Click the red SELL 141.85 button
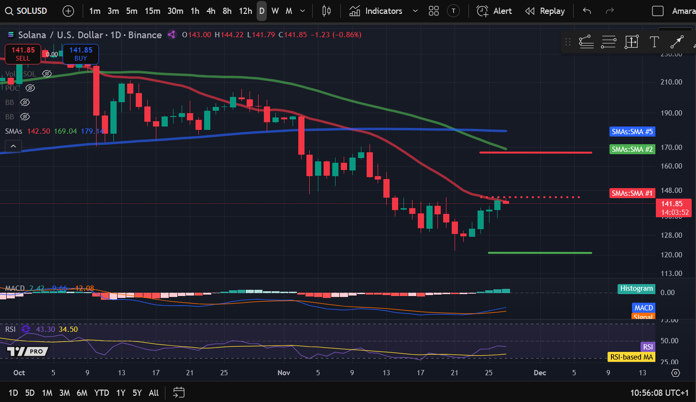 [x=23, y=54]
